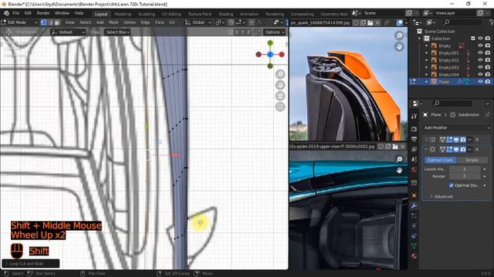This screenshot has width=494, height=277.
Task: Select Catmull-Clark subdivision type
Action: coord(440,160)
